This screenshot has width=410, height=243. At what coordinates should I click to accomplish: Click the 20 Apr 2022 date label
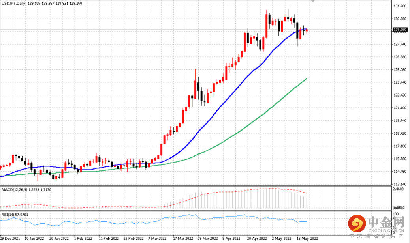257,239
